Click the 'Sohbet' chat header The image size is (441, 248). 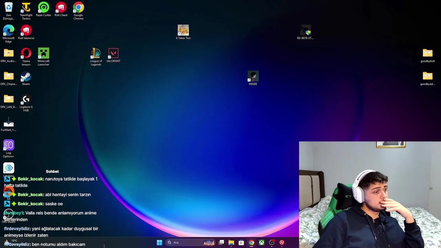[x=52, y=171]
